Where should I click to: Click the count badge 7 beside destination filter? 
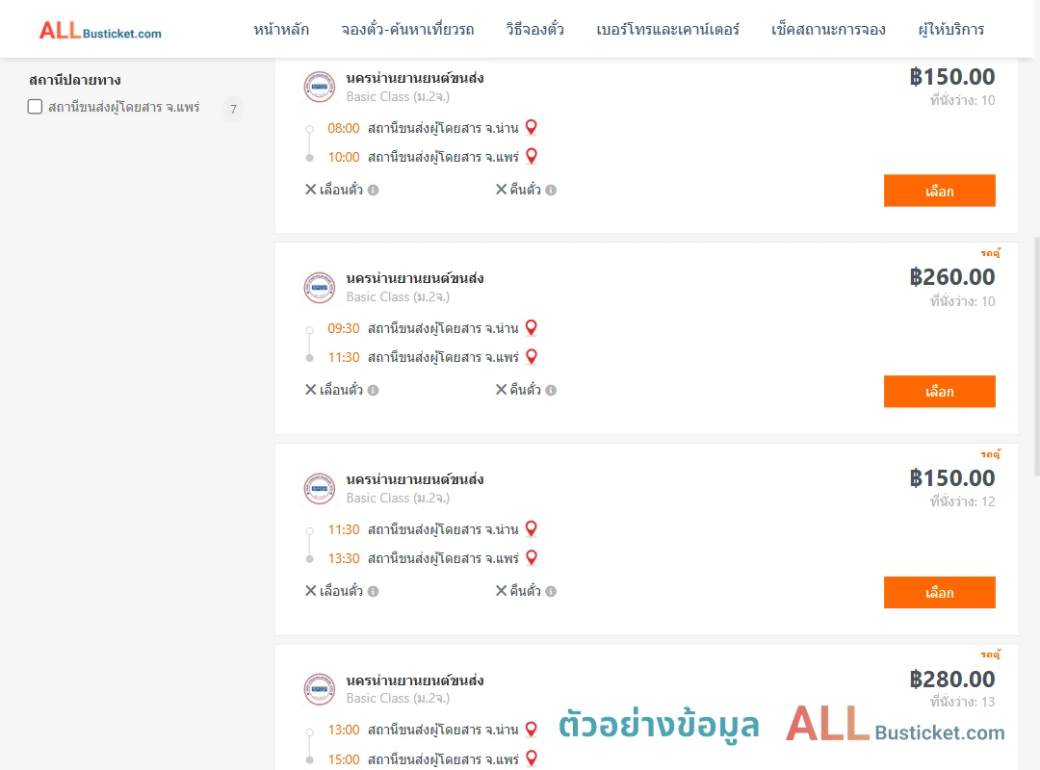point(233,109)
